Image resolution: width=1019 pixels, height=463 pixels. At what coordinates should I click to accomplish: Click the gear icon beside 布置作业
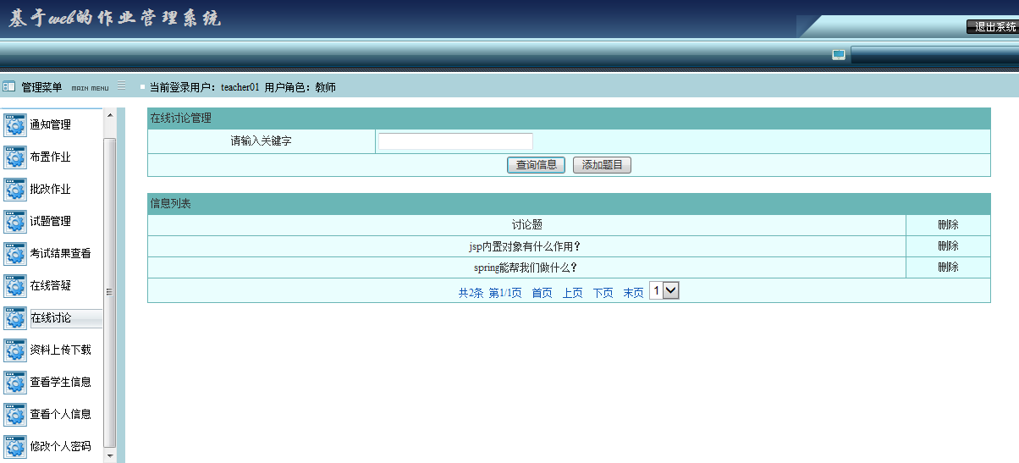click(x=15, y=157)
